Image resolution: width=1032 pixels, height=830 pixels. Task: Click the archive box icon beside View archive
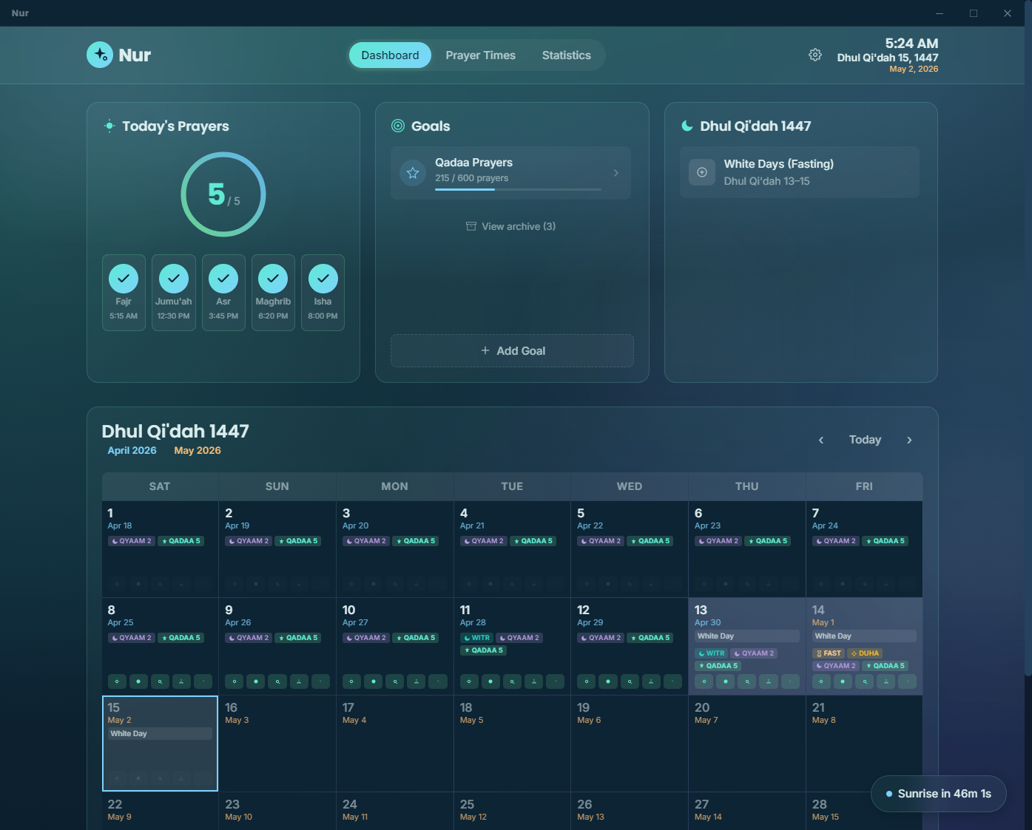pos(471,226)
